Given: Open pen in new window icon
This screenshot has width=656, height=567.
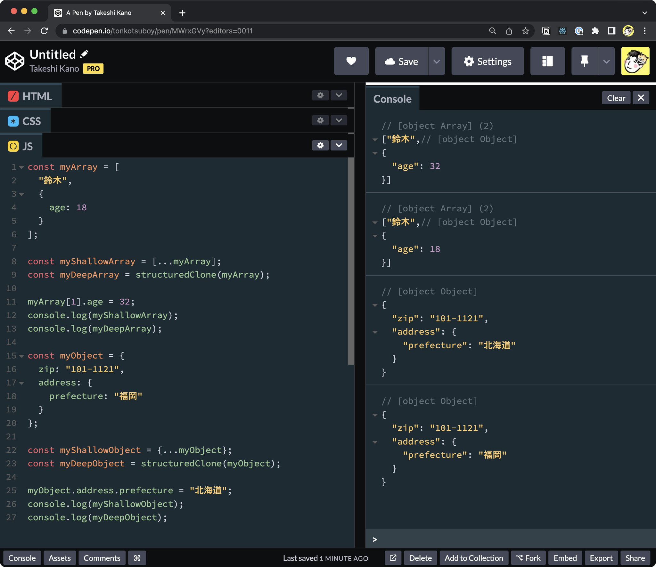Looking at the screenshot, I should [x=393, y=558].
